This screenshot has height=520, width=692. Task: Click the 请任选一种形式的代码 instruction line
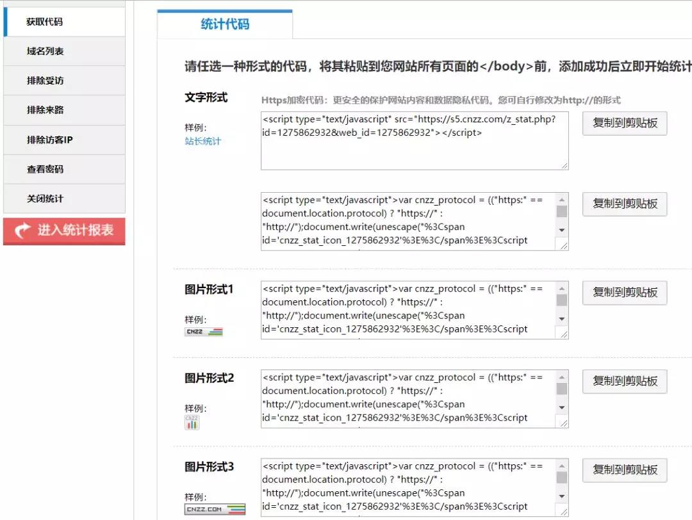[x=438, y=66]
